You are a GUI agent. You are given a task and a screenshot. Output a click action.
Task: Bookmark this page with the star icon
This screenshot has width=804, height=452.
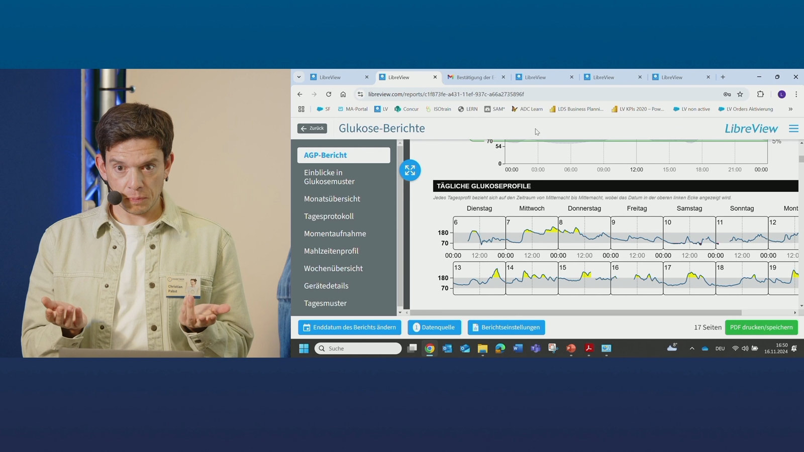coord(740,94)
